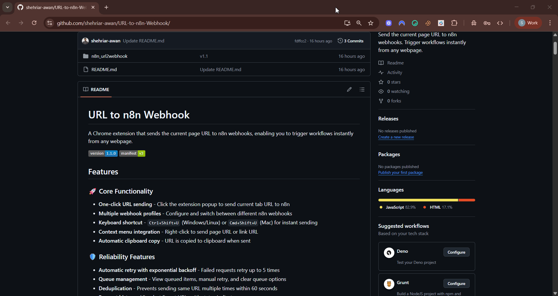The height and width of the screenshot is (296, 558).
Task: Expand Chrome's three-dot options menu
Action: (x=550, y=23)
